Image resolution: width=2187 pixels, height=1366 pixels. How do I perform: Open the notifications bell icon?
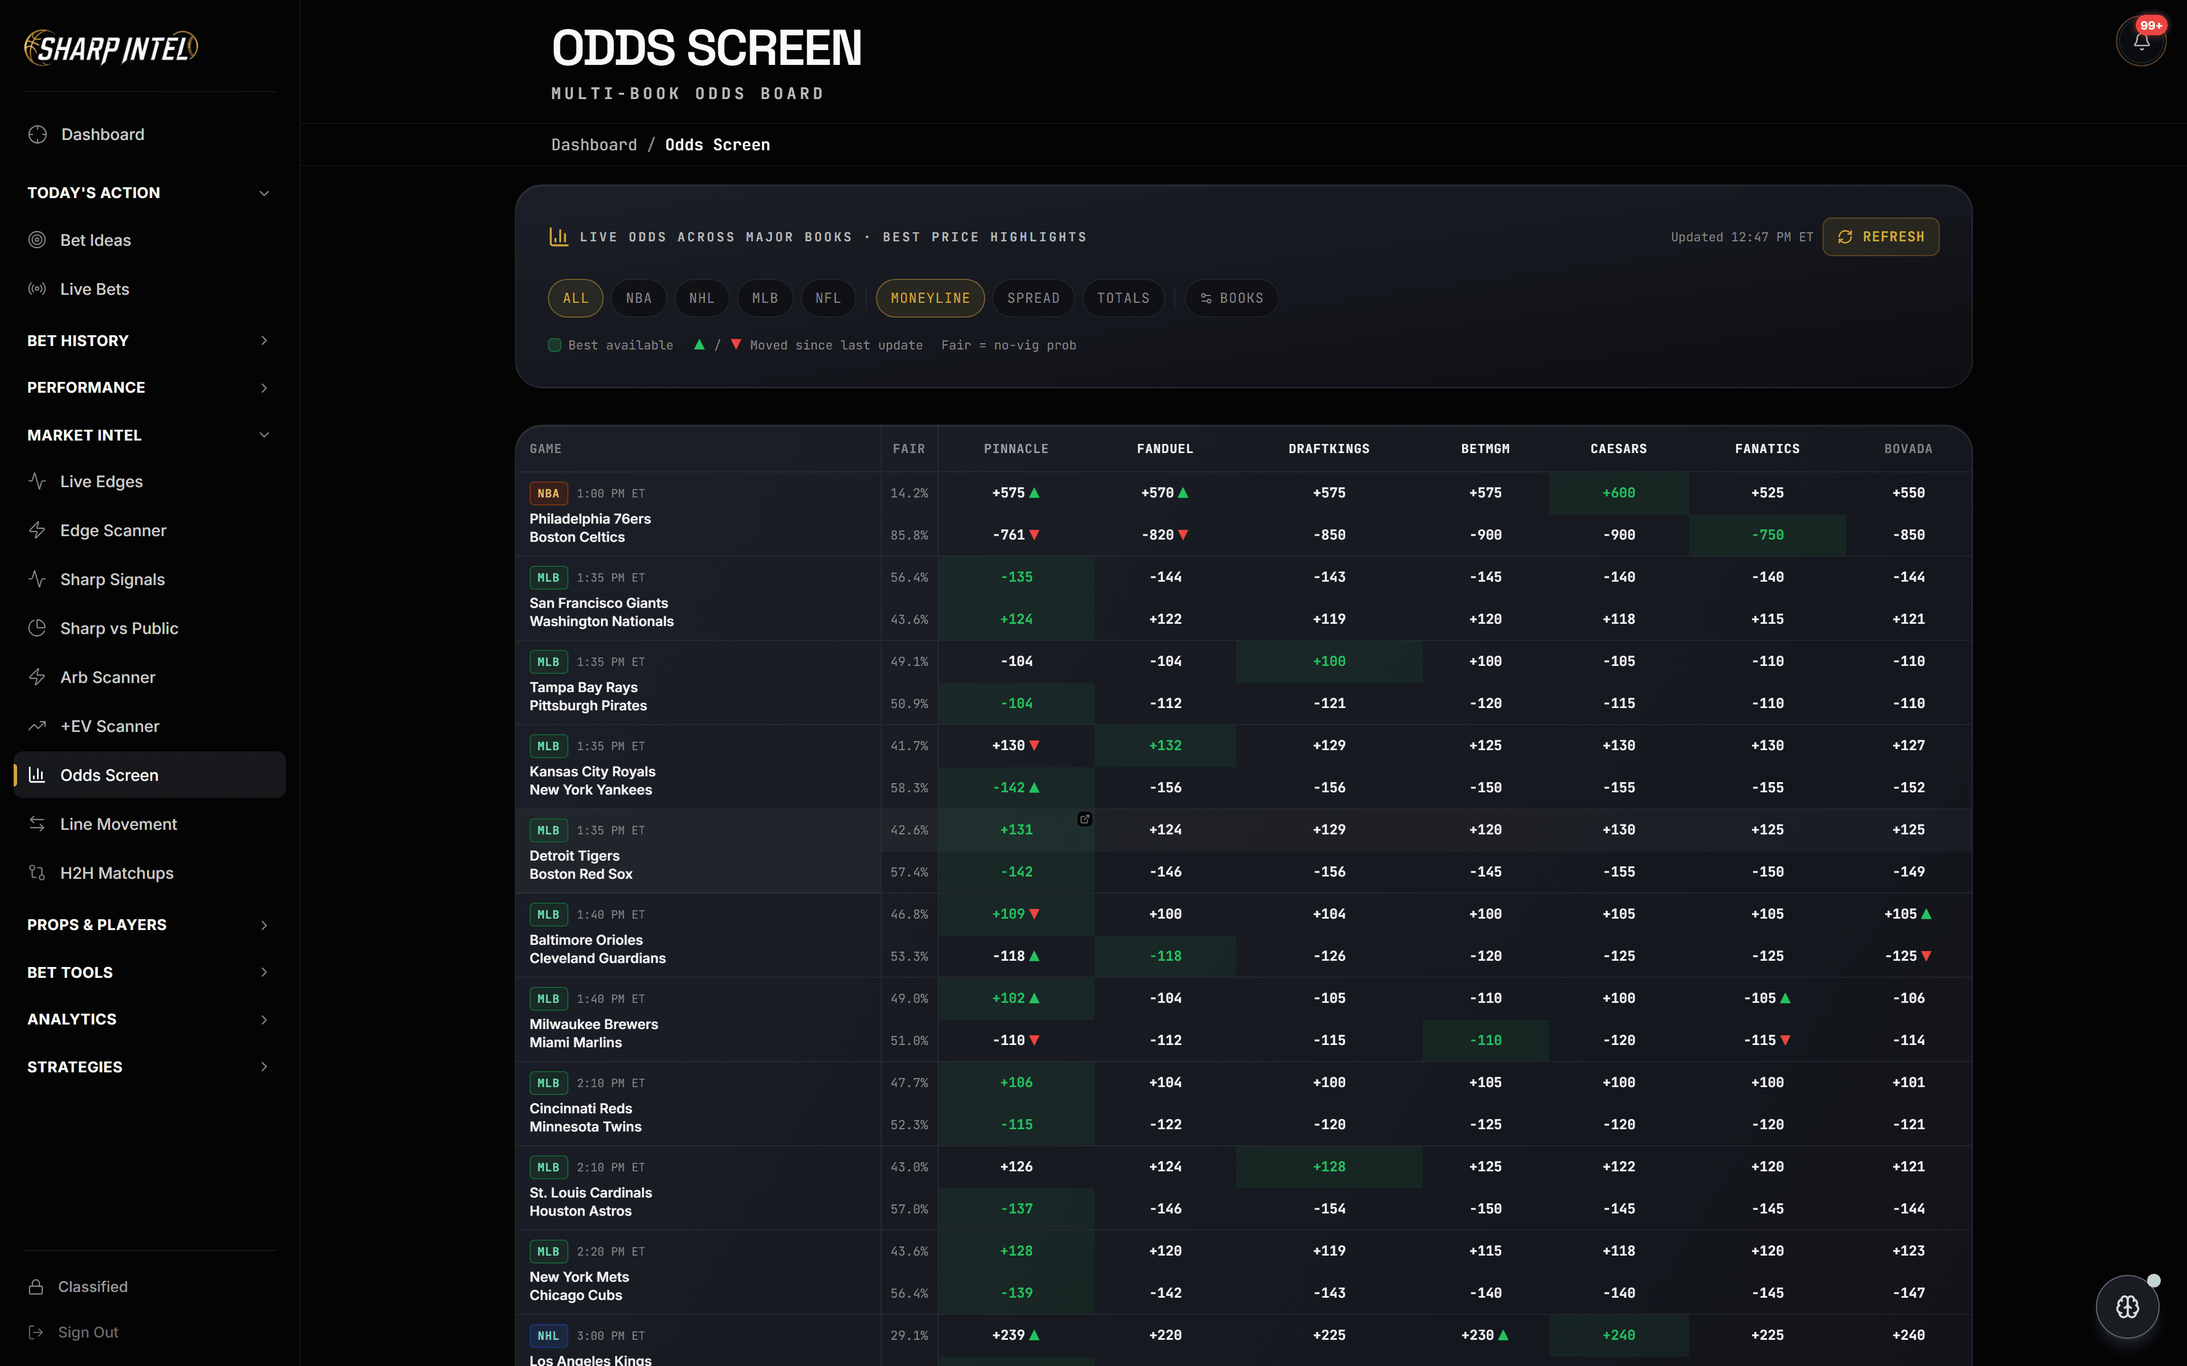pos(2140,42)
